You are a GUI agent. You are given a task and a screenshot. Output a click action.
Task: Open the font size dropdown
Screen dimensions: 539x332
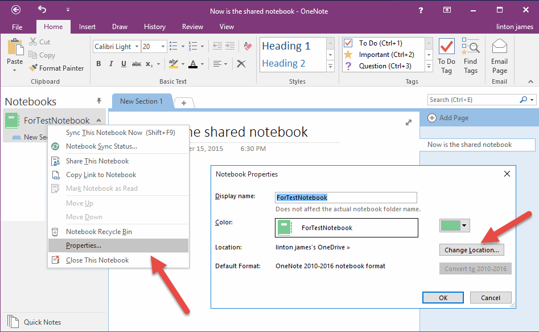coord(163,47)
